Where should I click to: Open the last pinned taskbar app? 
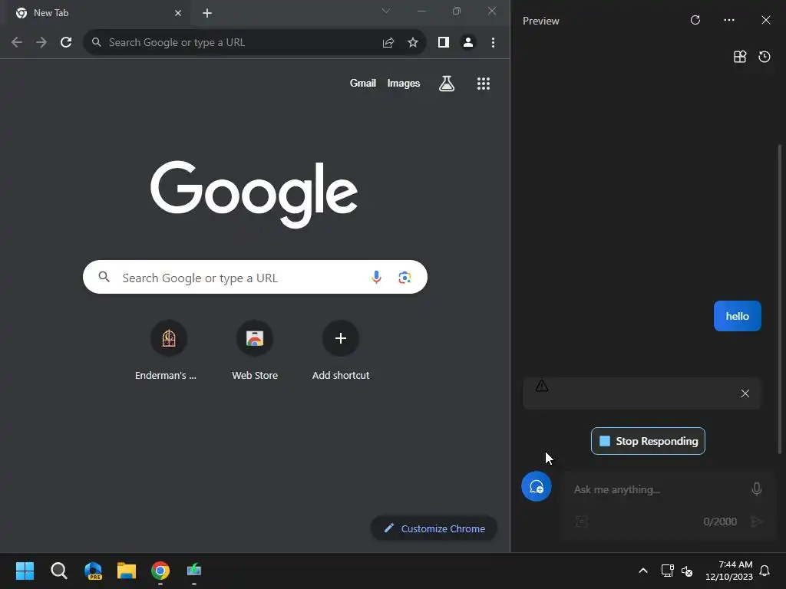[194, 571]
